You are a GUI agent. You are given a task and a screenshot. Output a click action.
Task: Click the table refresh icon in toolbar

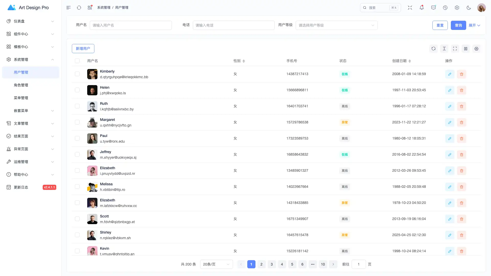point(433,49)
